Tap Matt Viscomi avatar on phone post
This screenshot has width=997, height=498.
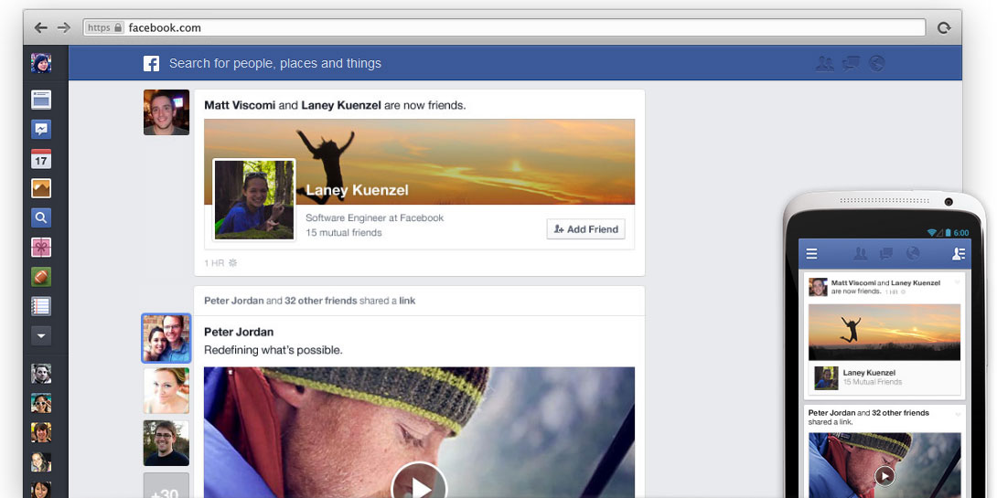(819, 287)
